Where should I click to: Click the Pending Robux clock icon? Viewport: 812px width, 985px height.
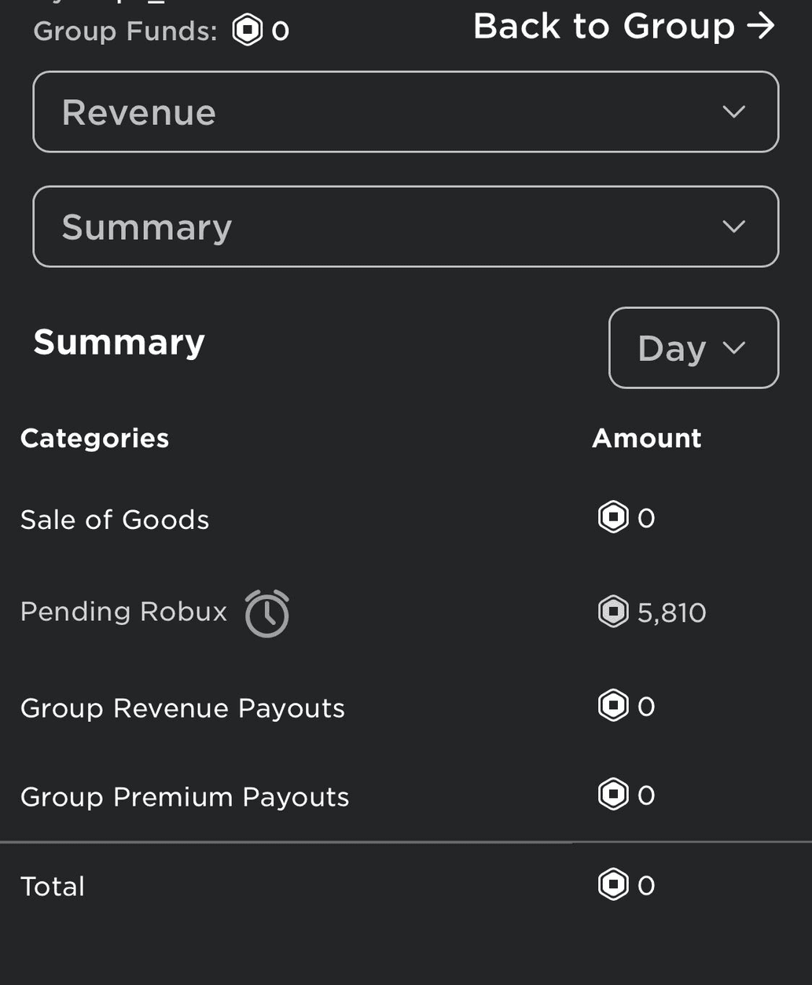coord(267,613)
